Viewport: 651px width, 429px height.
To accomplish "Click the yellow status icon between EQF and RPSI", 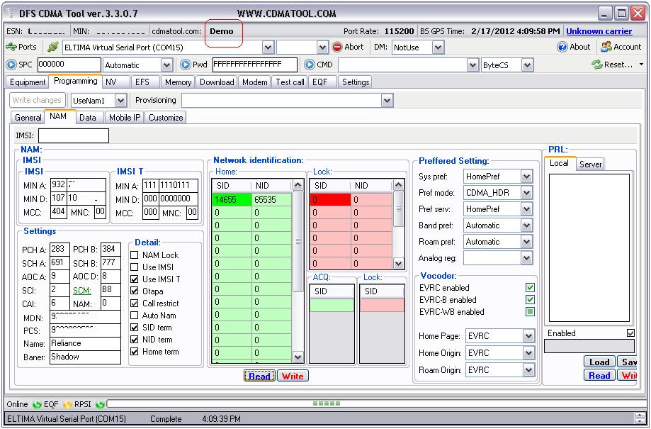I will (x=67, y=404).
